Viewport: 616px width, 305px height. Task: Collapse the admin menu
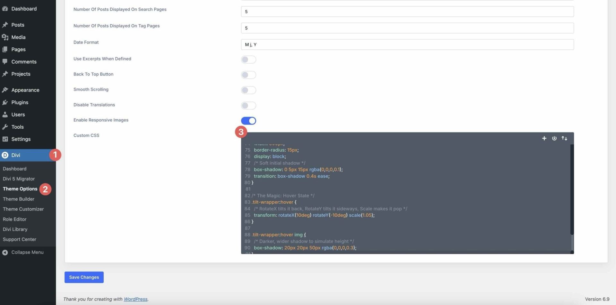tap(27, 252)
